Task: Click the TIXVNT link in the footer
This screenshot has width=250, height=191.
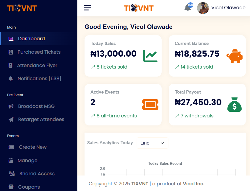Action: point(140,184)
